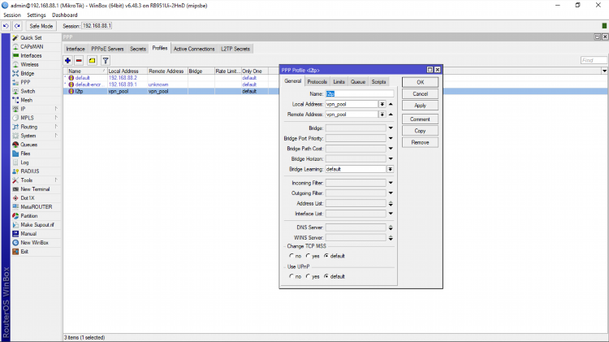Open Manual from sidebar
The width and height of the screenshot is (609, 342).
click(28, 234)
